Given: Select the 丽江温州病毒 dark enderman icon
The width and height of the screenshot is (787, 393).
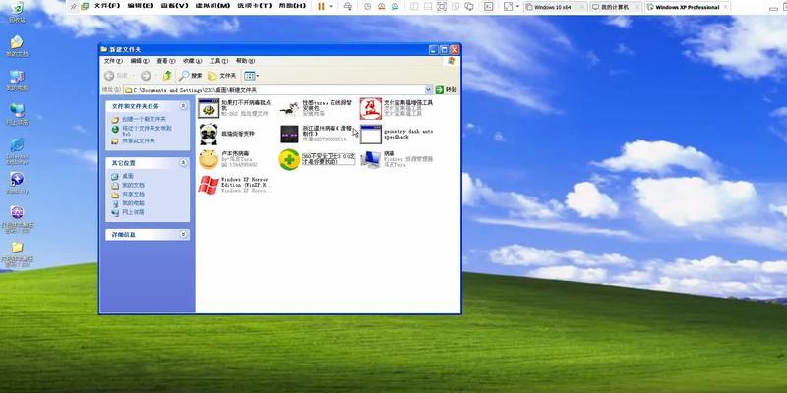Looking at the screenshot, I should (289, 135).
